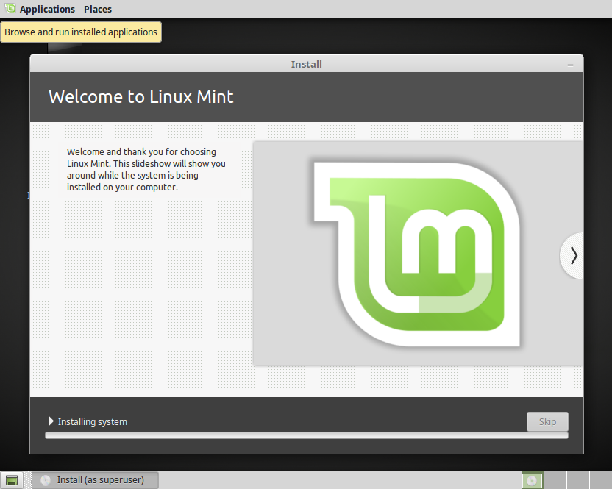Collapse the Installing system disclosure section
This screenshot has width=612, height=489.
point(51,421)
